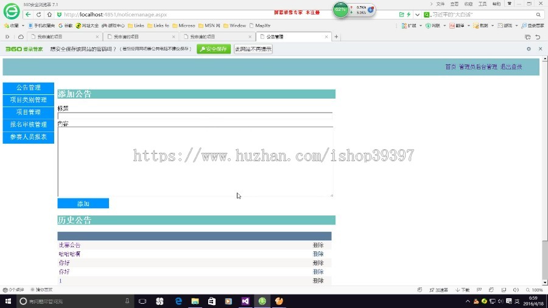
Task: Click the browser search box
Action: [x=483, y=15]
